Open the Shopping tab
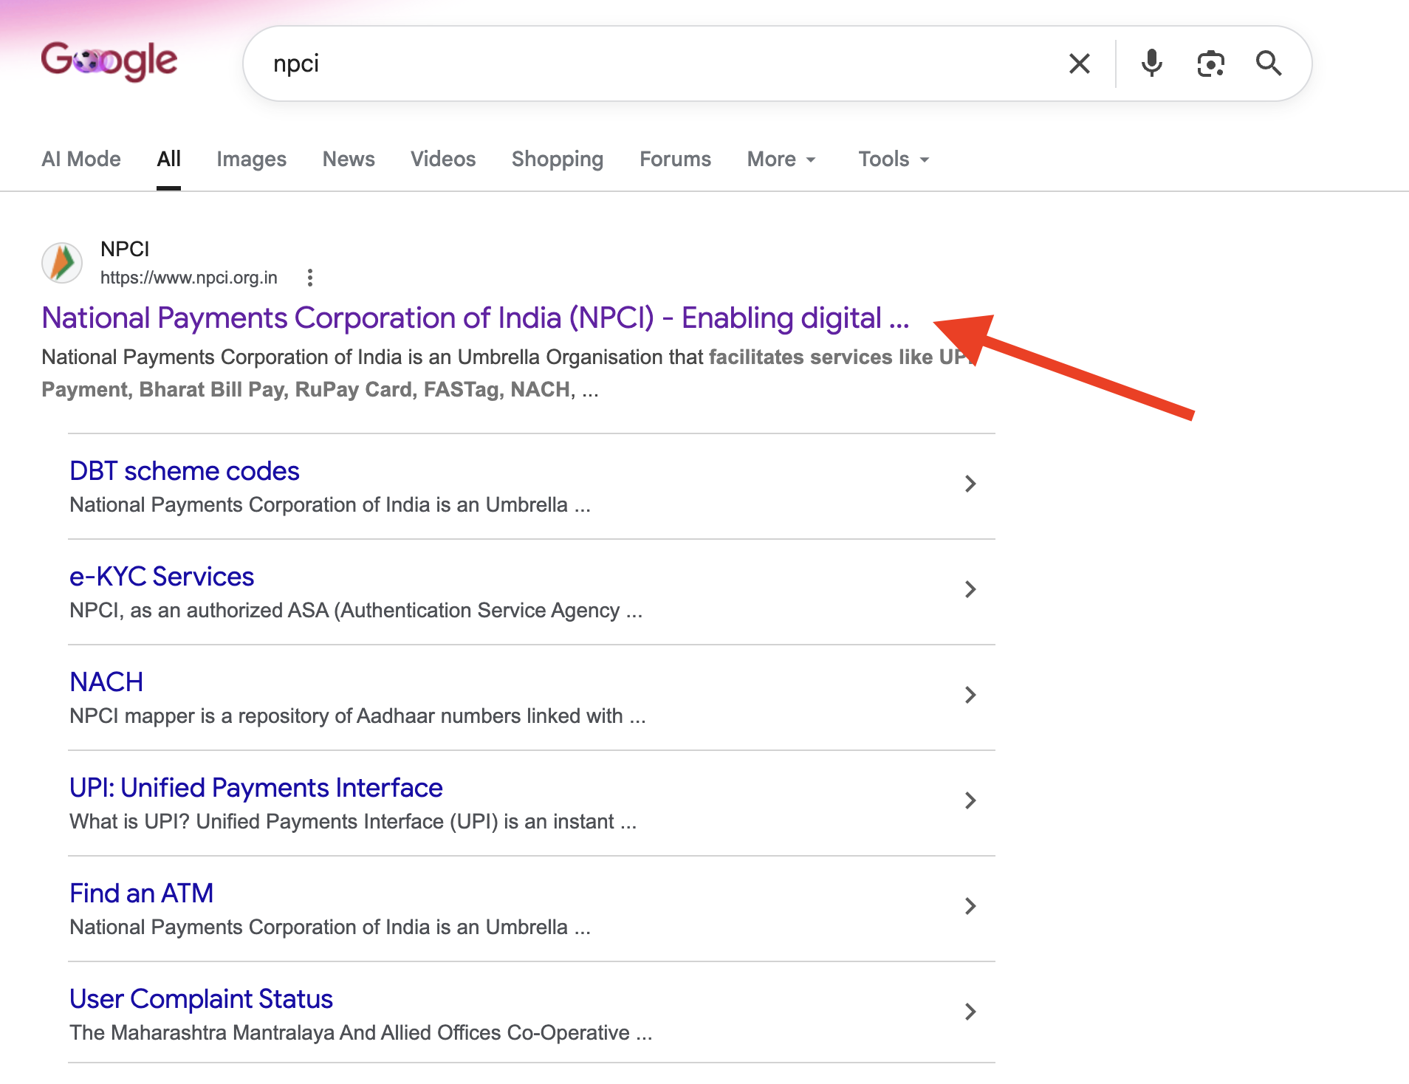 [558, 159]
